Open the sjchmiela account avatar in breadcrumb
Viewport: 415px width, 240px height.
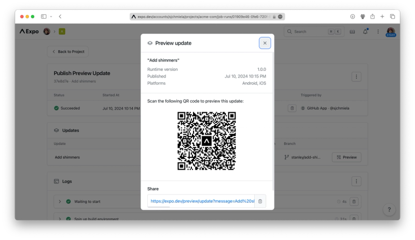[47, 32]
